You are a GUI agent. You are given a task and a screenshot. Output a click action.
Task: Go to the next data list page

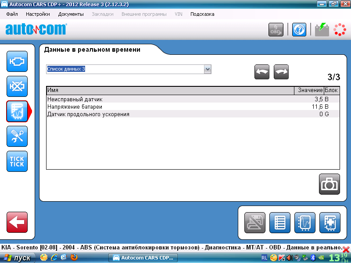pyautogui.click(x=281, y=72)
